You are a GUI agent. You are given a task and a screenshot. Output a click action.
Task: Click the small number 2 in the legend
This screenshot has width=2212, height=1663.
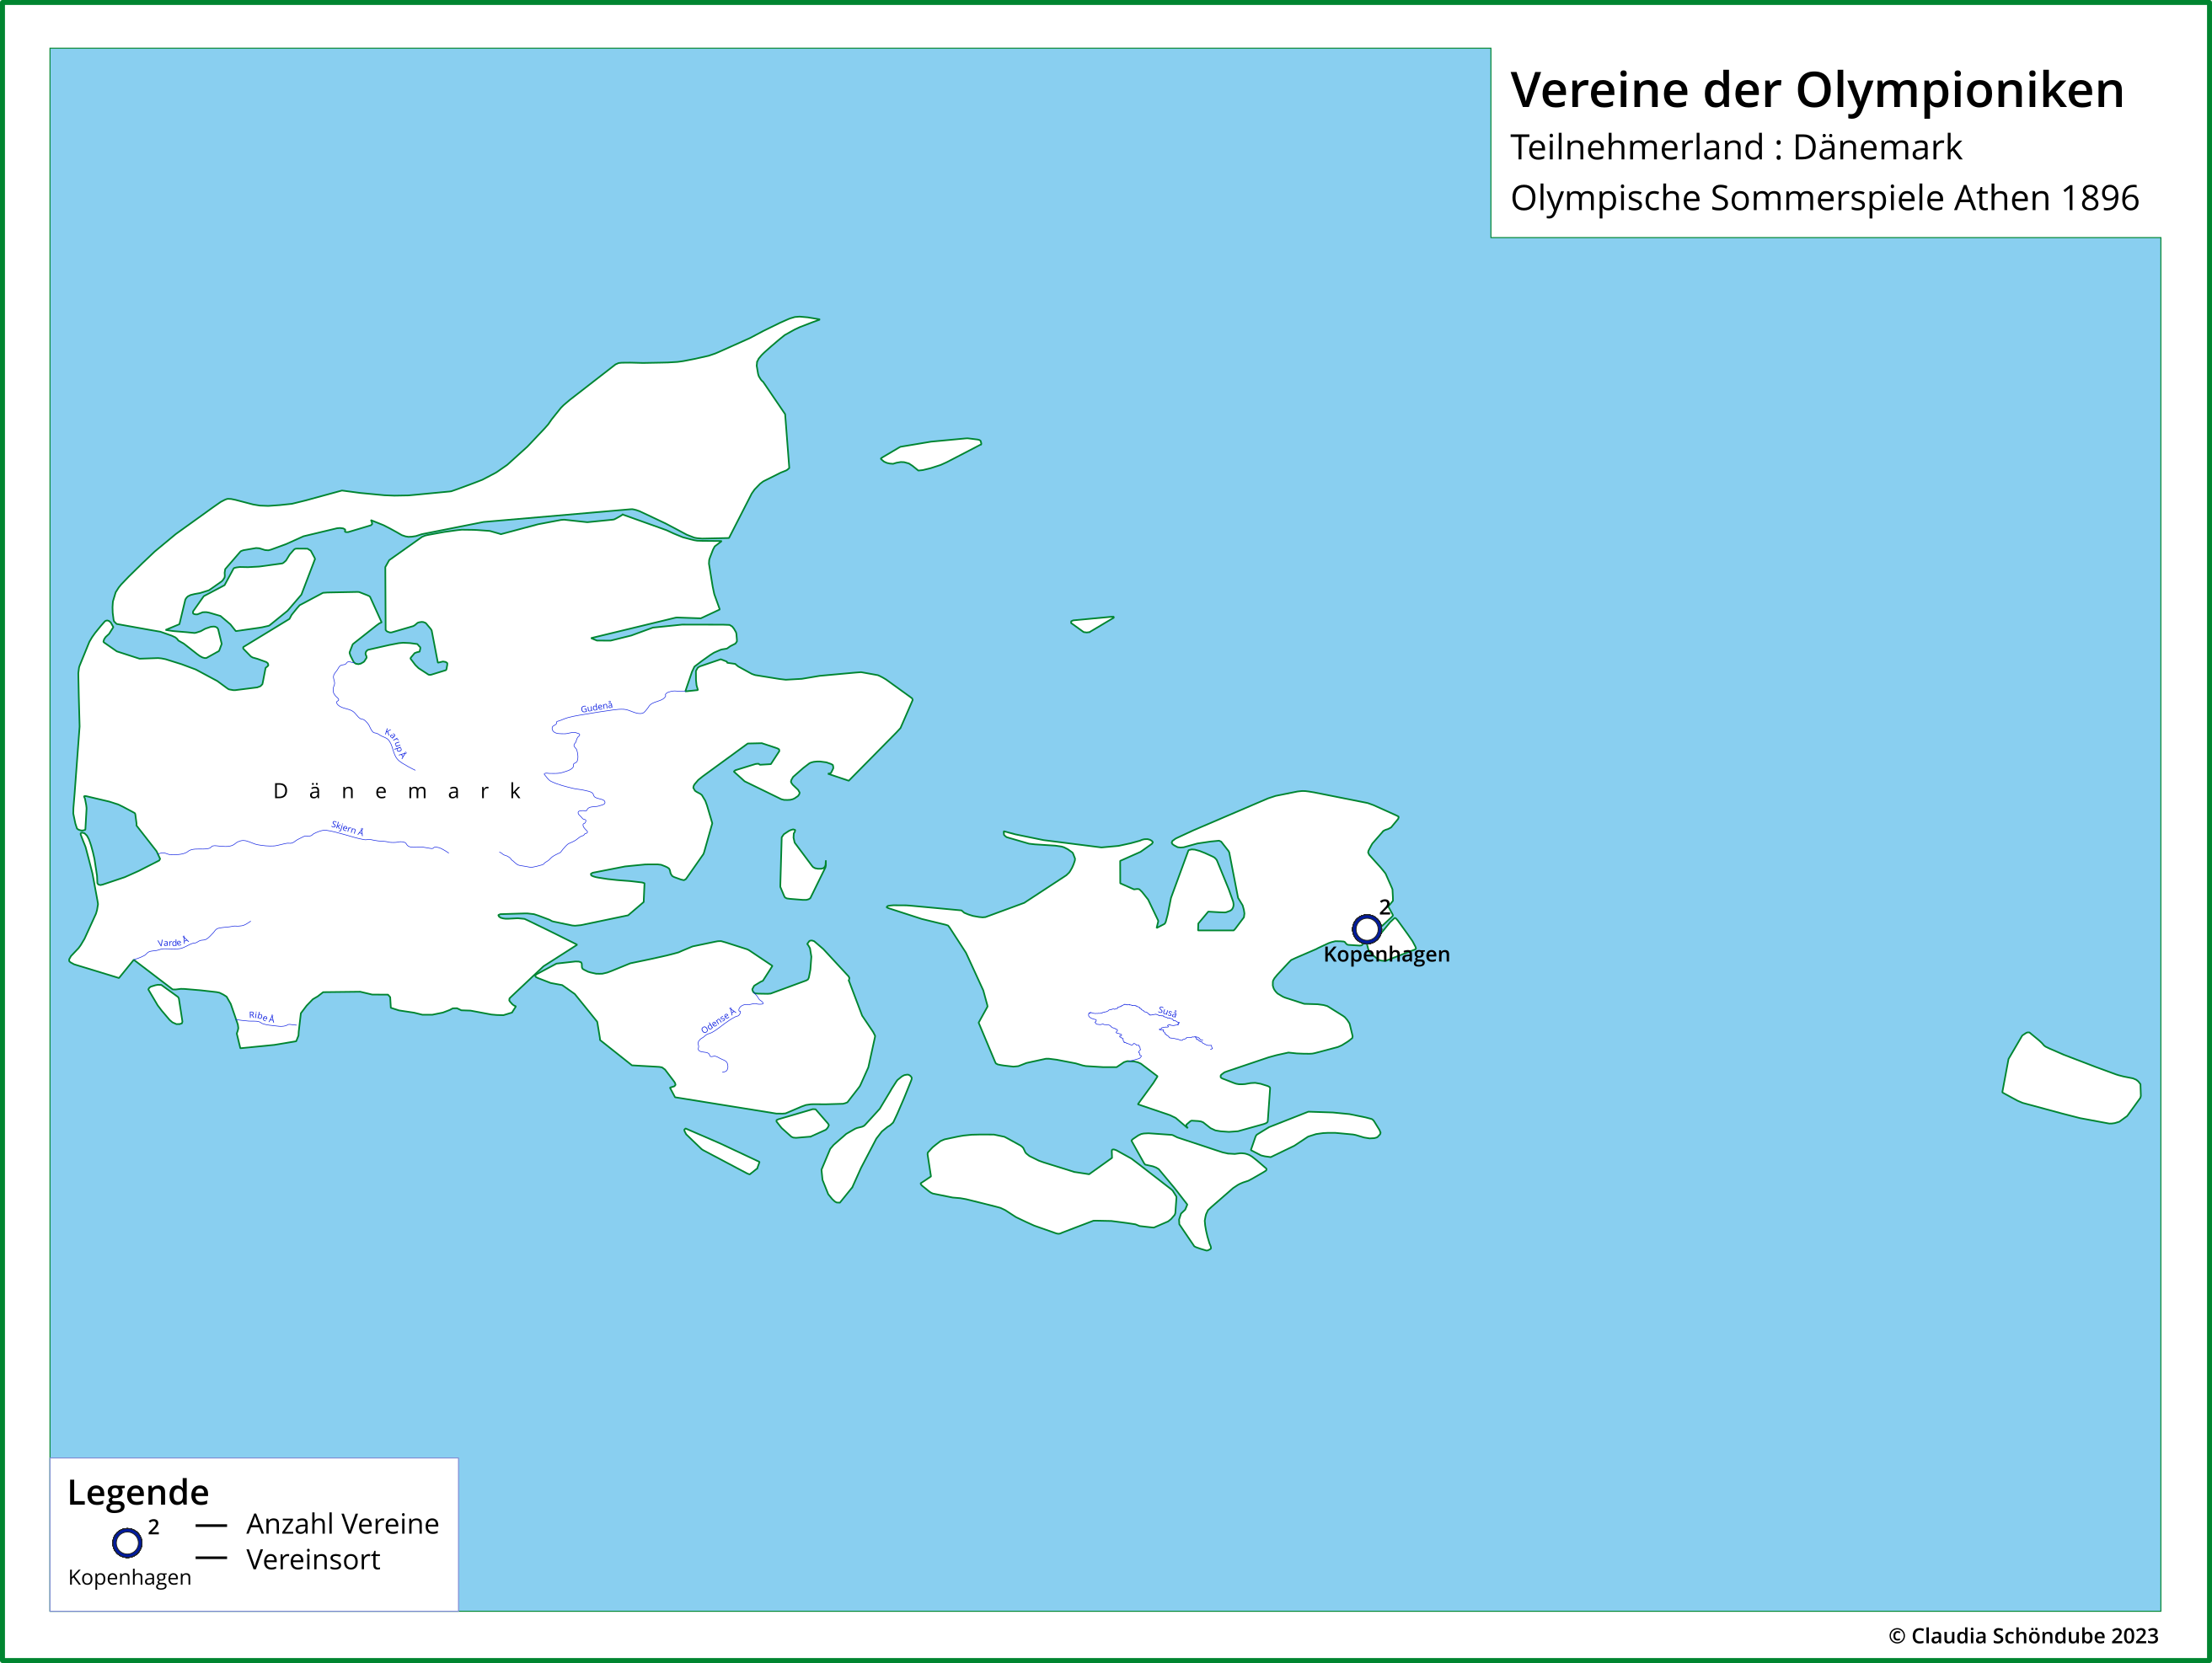pos(153,1527)
